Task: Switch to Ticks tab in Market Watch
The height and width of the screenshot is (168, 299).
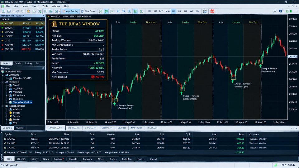Action: 38,63
